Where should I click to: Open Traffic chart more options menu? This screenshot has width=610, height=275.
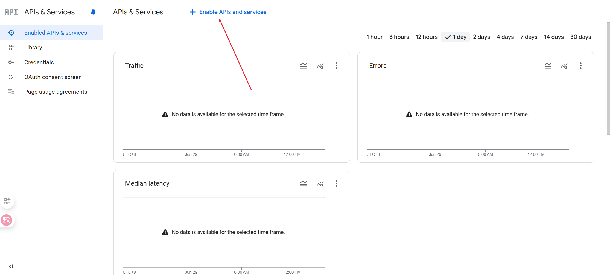[x=336, y=66]
